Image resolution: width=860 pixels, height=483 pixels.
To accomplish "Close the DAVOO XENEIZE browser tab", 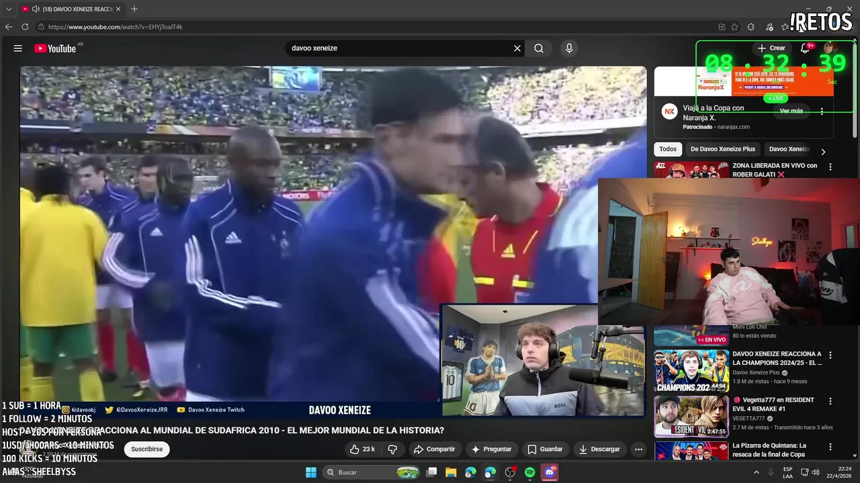I will 118,9.
